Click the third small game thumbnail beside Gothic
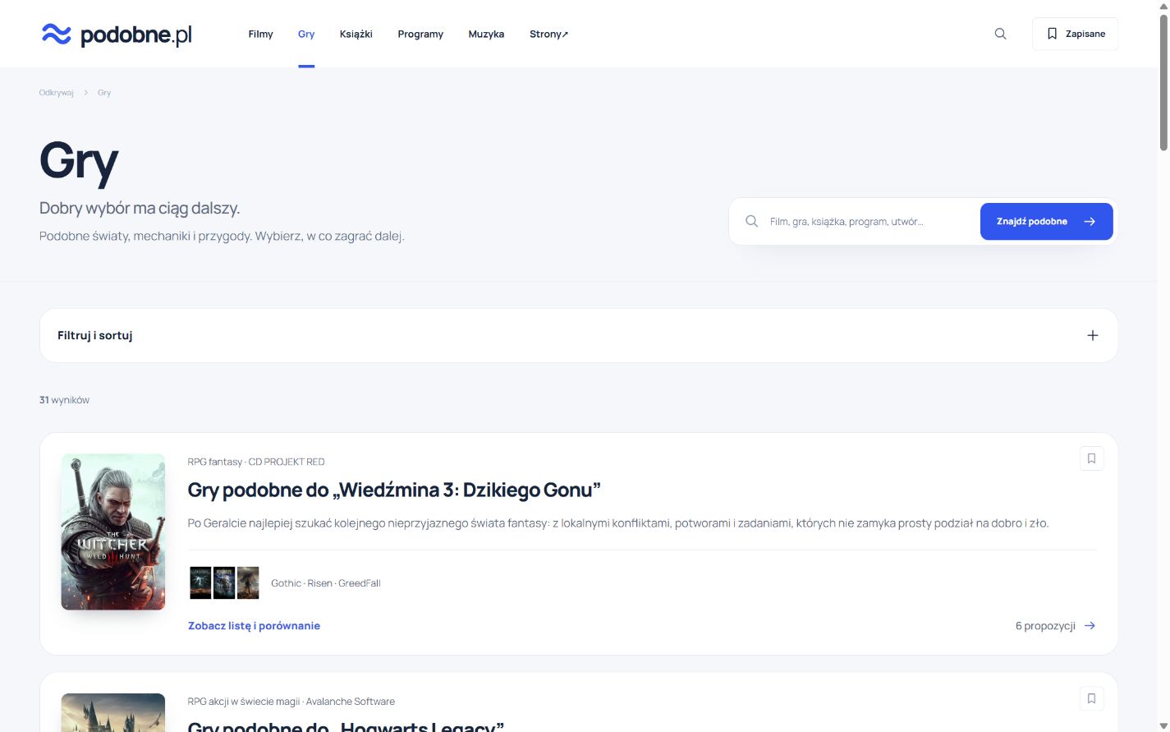 tap(248, 582)
